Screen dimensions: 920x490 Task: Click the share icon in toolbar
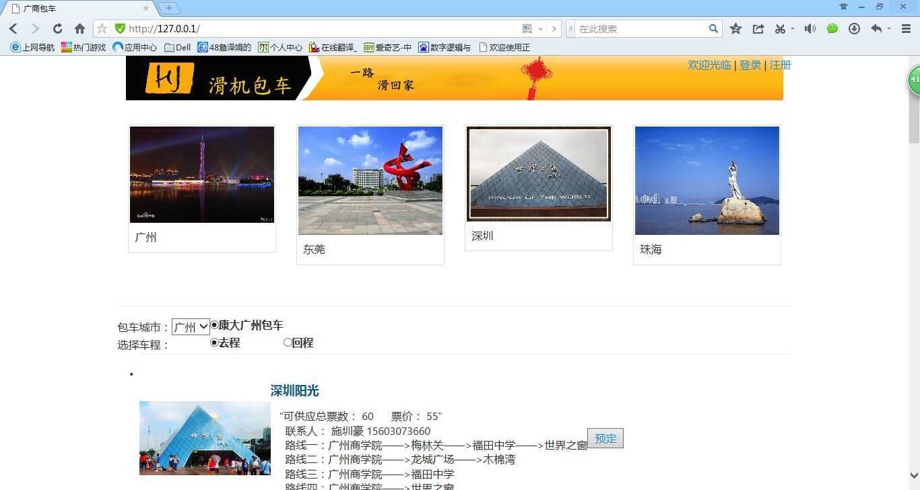click(758, 29)
